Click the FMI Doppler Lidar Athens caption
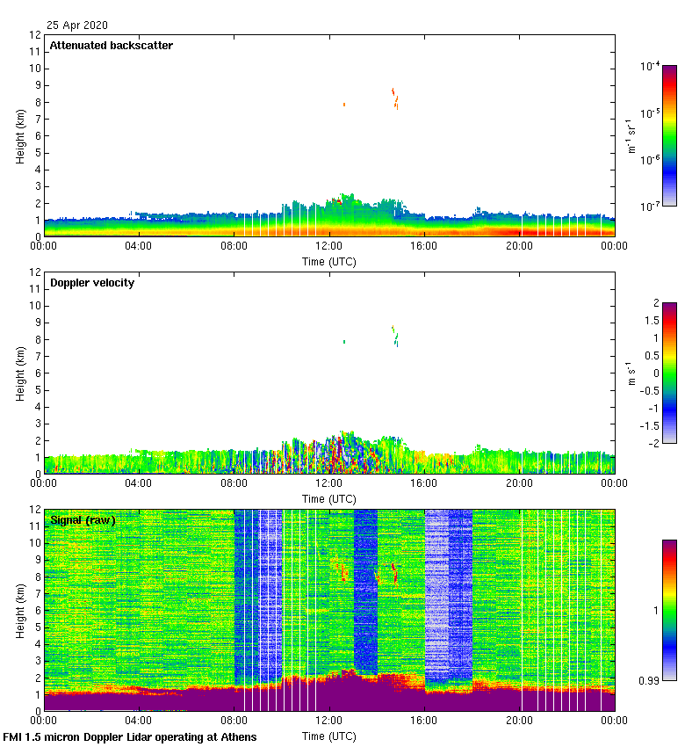685x747 pixels. click(x=130, y=737)
